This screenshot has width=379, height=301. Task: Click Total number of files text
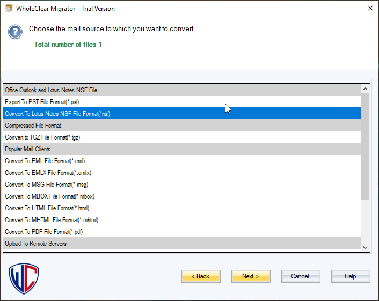pyautogui.click(x=68, y=45)
